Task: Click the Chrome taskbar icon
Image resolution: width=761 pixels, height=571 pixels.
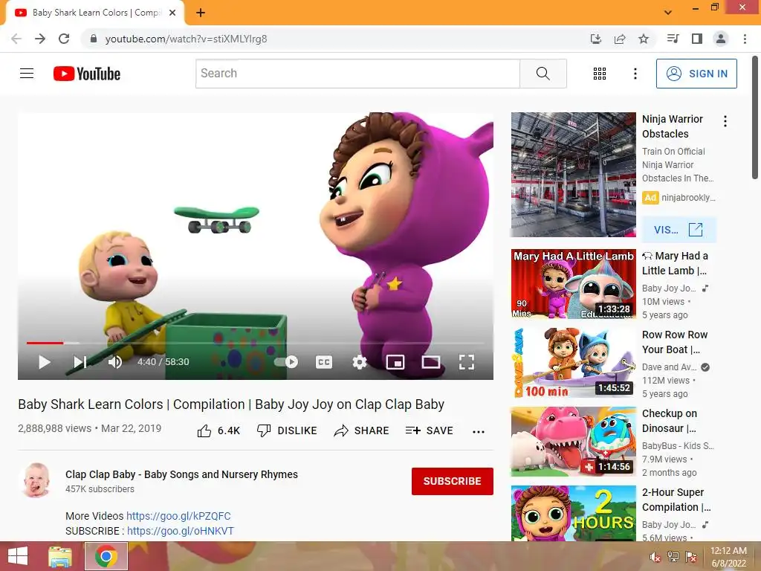Action: (x=106, y=556)
